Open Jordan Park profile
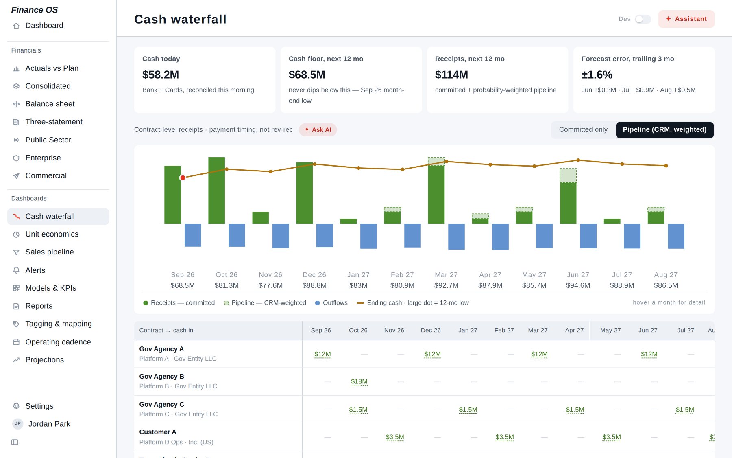Screen dimensions: 732x458 click(58, 424)
